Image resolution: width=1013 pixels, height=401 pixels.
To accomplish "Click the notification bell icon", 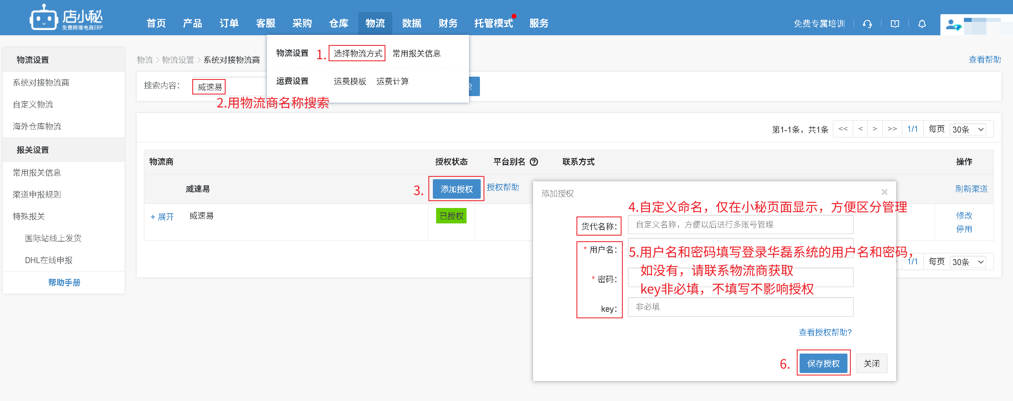I will tap(922, 24).
